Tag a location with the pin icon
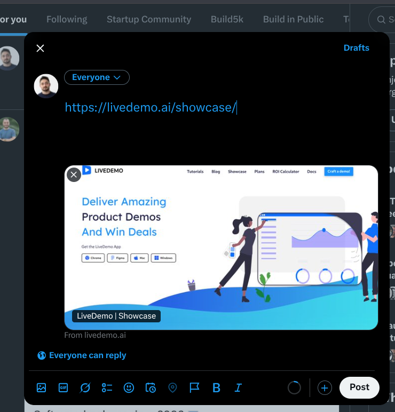 click(172, 388)
